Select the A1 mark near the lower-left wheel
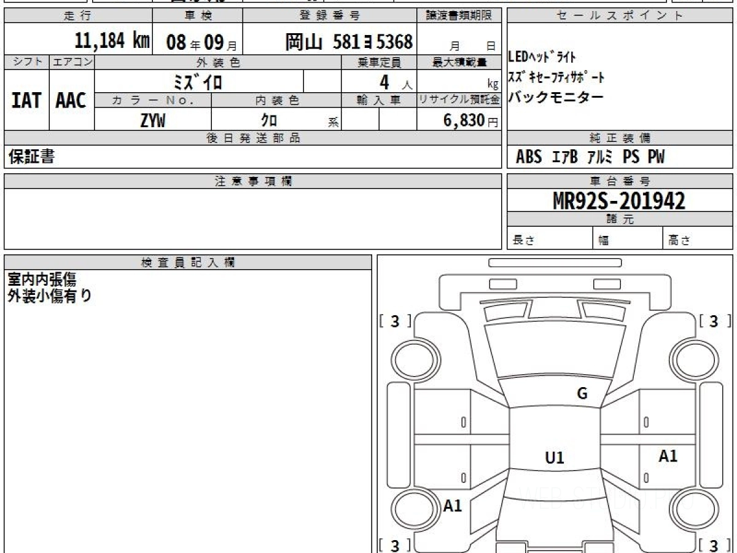Viewport: 737px width, 553px height. coord(453,506)
